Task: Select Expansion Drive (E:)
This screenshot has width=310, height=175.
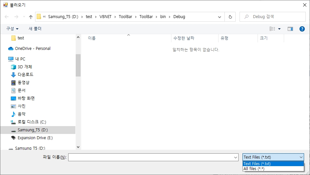Action: pyautogui.click(x=32, y=138)
